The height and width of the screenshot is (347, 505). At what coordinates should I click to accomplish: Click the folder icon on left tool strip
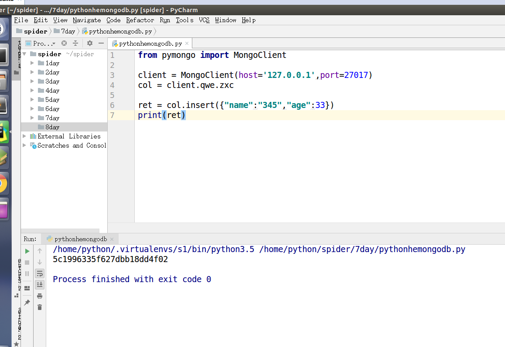[17, 73]
